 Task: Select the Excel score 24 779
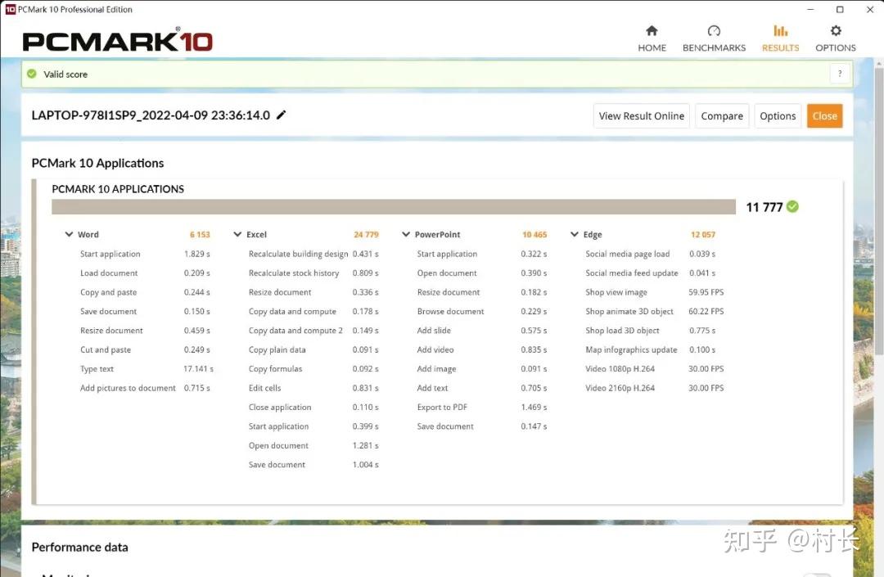[x=366, y=234]
